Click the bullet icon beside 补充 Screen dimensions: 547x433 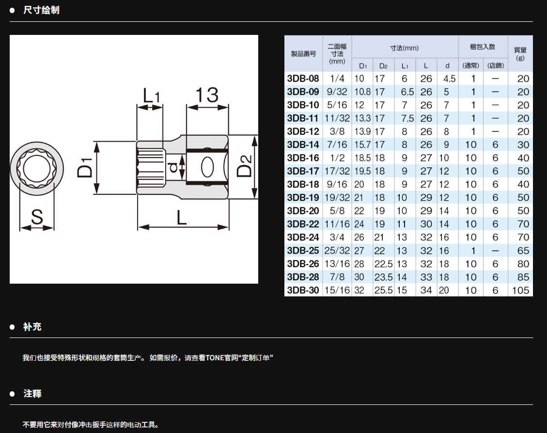[13, 327]
